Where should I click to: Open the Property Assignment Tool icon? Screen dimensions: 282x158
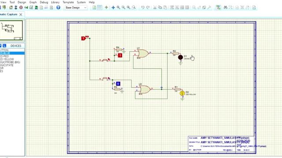click(230, 7)
